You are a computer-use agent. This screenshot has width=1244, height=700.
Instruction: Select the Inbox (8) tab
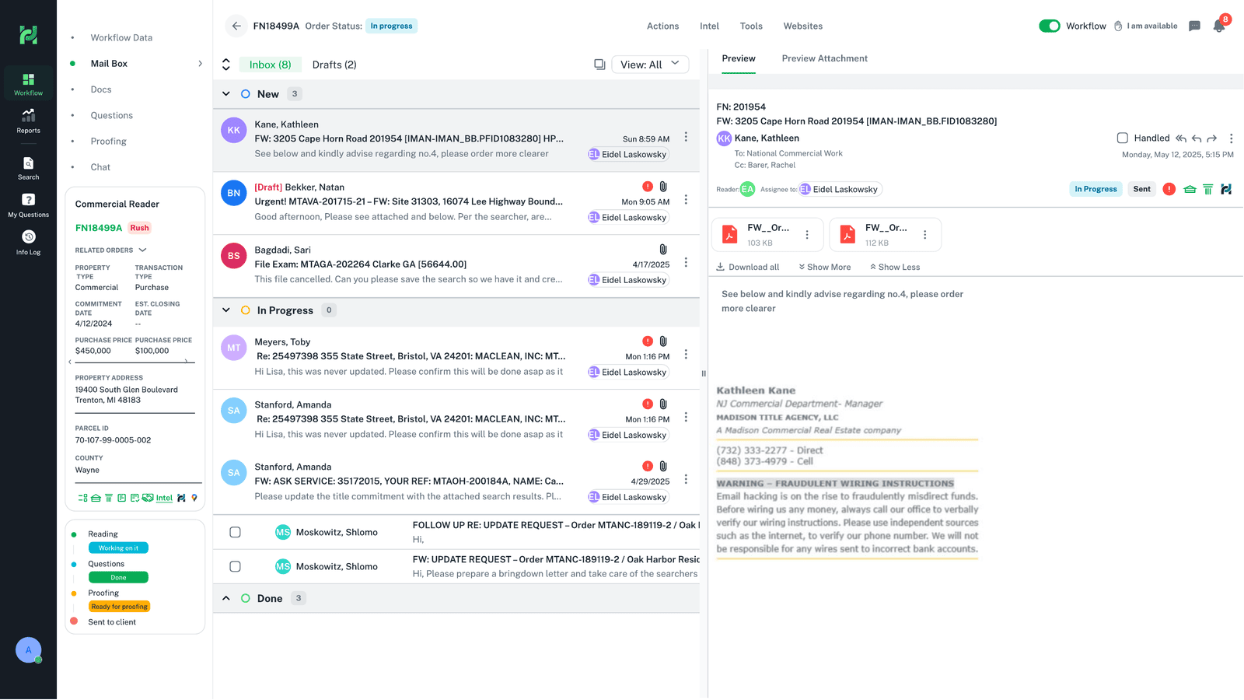point(270,65)
